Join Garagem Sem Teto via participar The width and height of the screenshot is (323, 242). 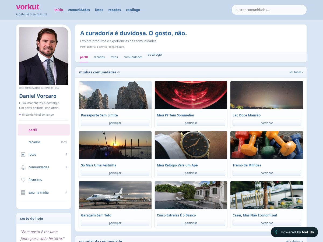(115, 223)
